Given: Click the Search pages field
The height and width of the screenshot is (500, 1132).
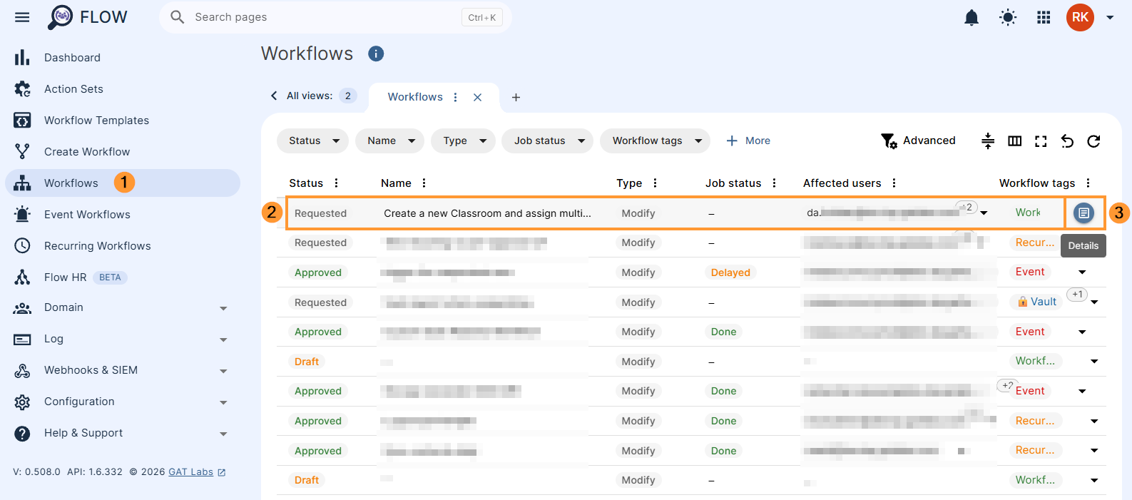Looking at the screenshot, I should click(x=335, y=17).
